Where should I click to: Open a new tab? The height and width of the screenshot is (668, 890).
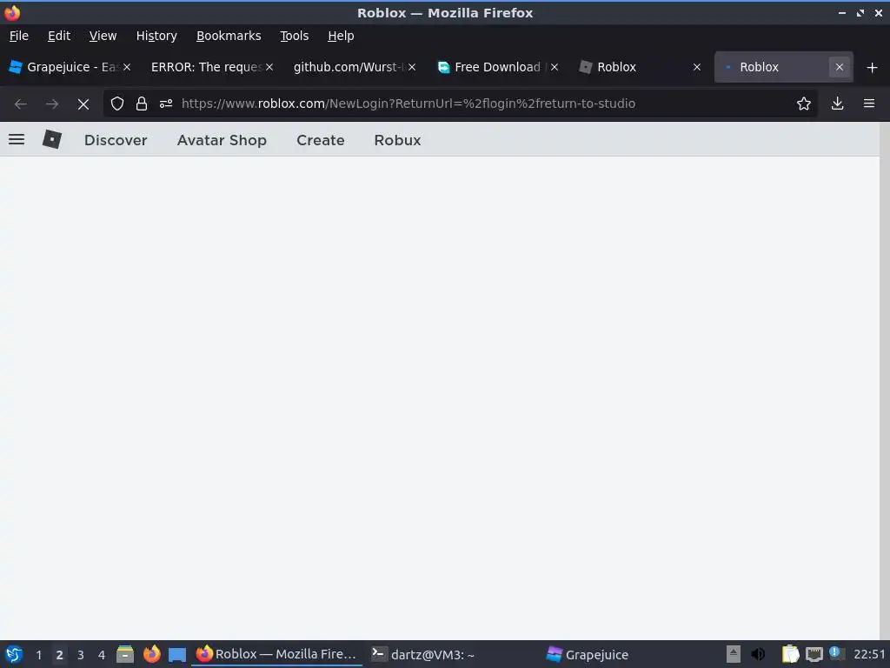(x=872, y=68)
